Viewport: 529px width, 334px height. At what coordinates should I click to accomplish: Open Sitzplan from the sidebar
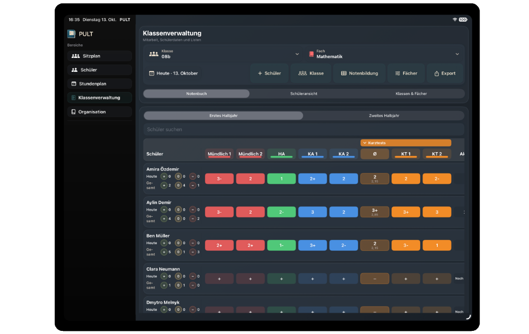point(100,56)
